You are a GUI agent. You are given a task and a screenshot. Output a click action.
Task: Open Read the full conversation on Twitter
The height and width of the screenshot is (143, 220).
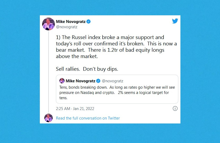pos(88,118)
